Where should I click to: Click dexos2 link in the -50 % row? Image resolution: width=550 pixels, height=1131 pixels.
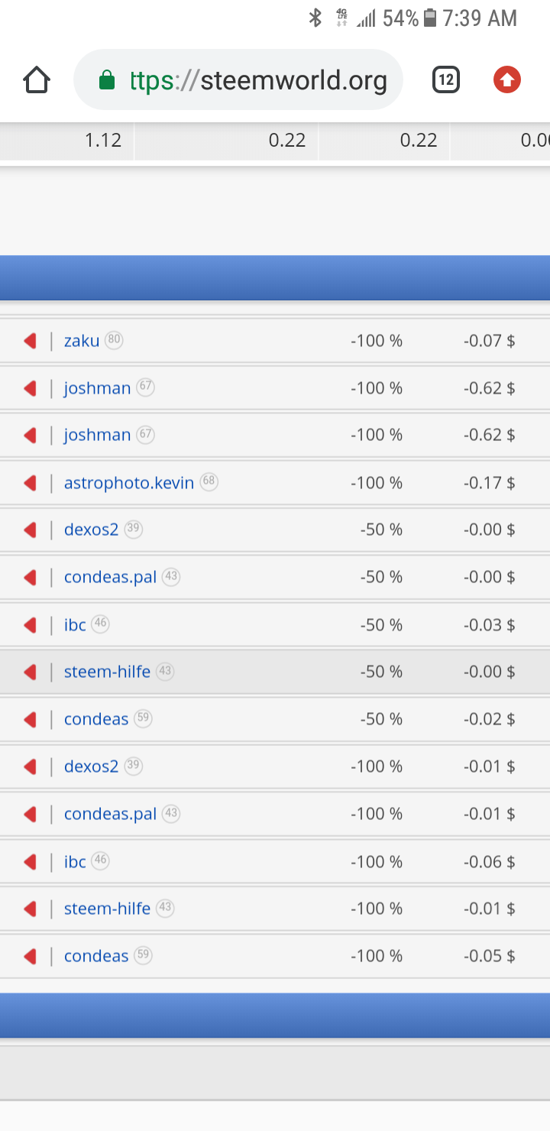(x=92, y=530)
